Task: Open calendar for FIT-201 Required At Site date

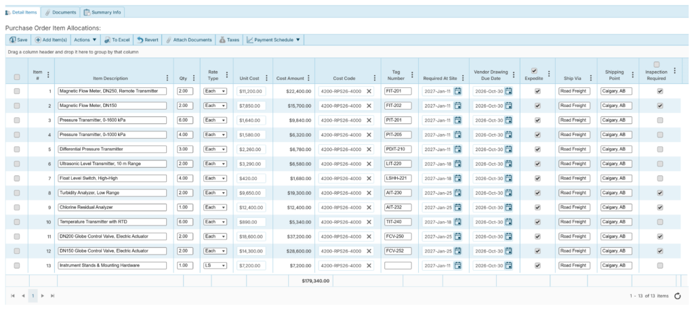Action: [x=457, y=91]
